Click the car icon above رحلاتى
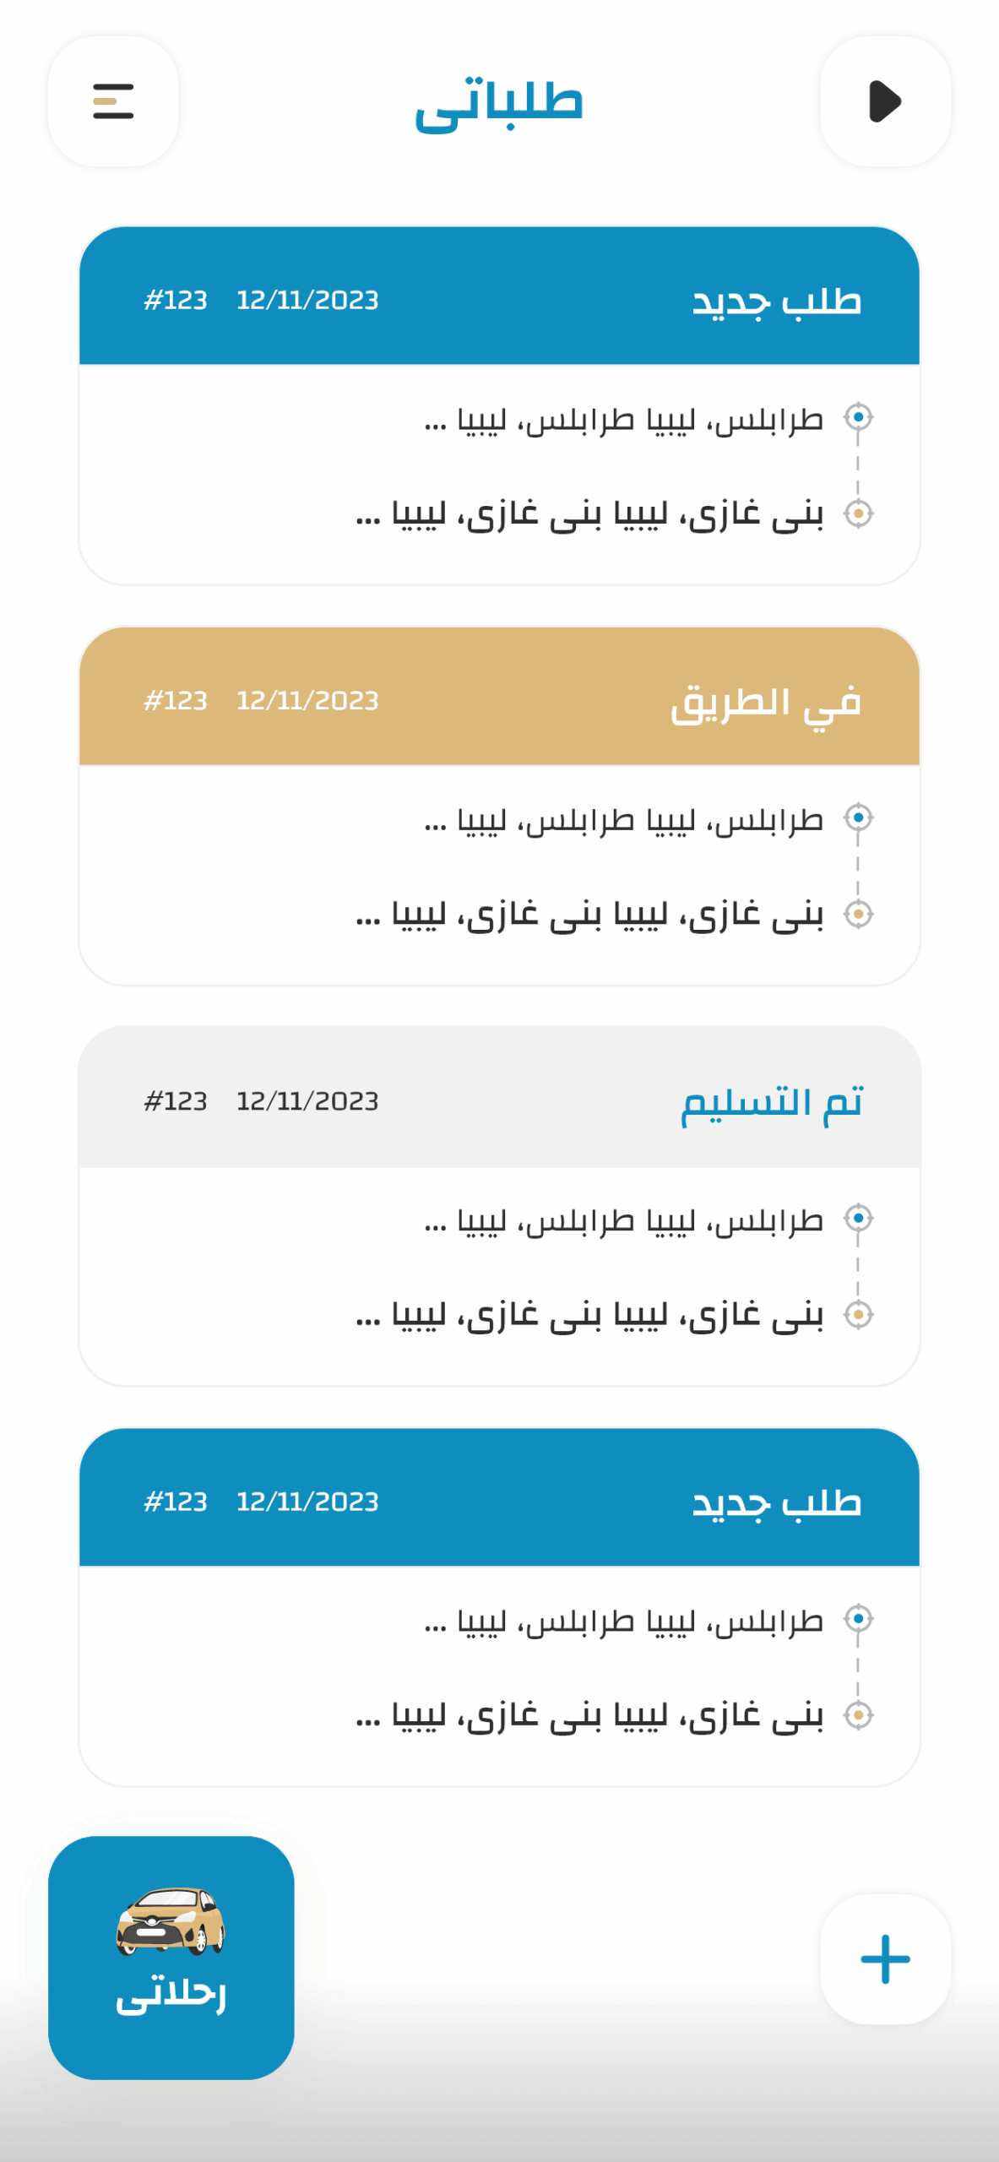 [x=171, y=1920]
